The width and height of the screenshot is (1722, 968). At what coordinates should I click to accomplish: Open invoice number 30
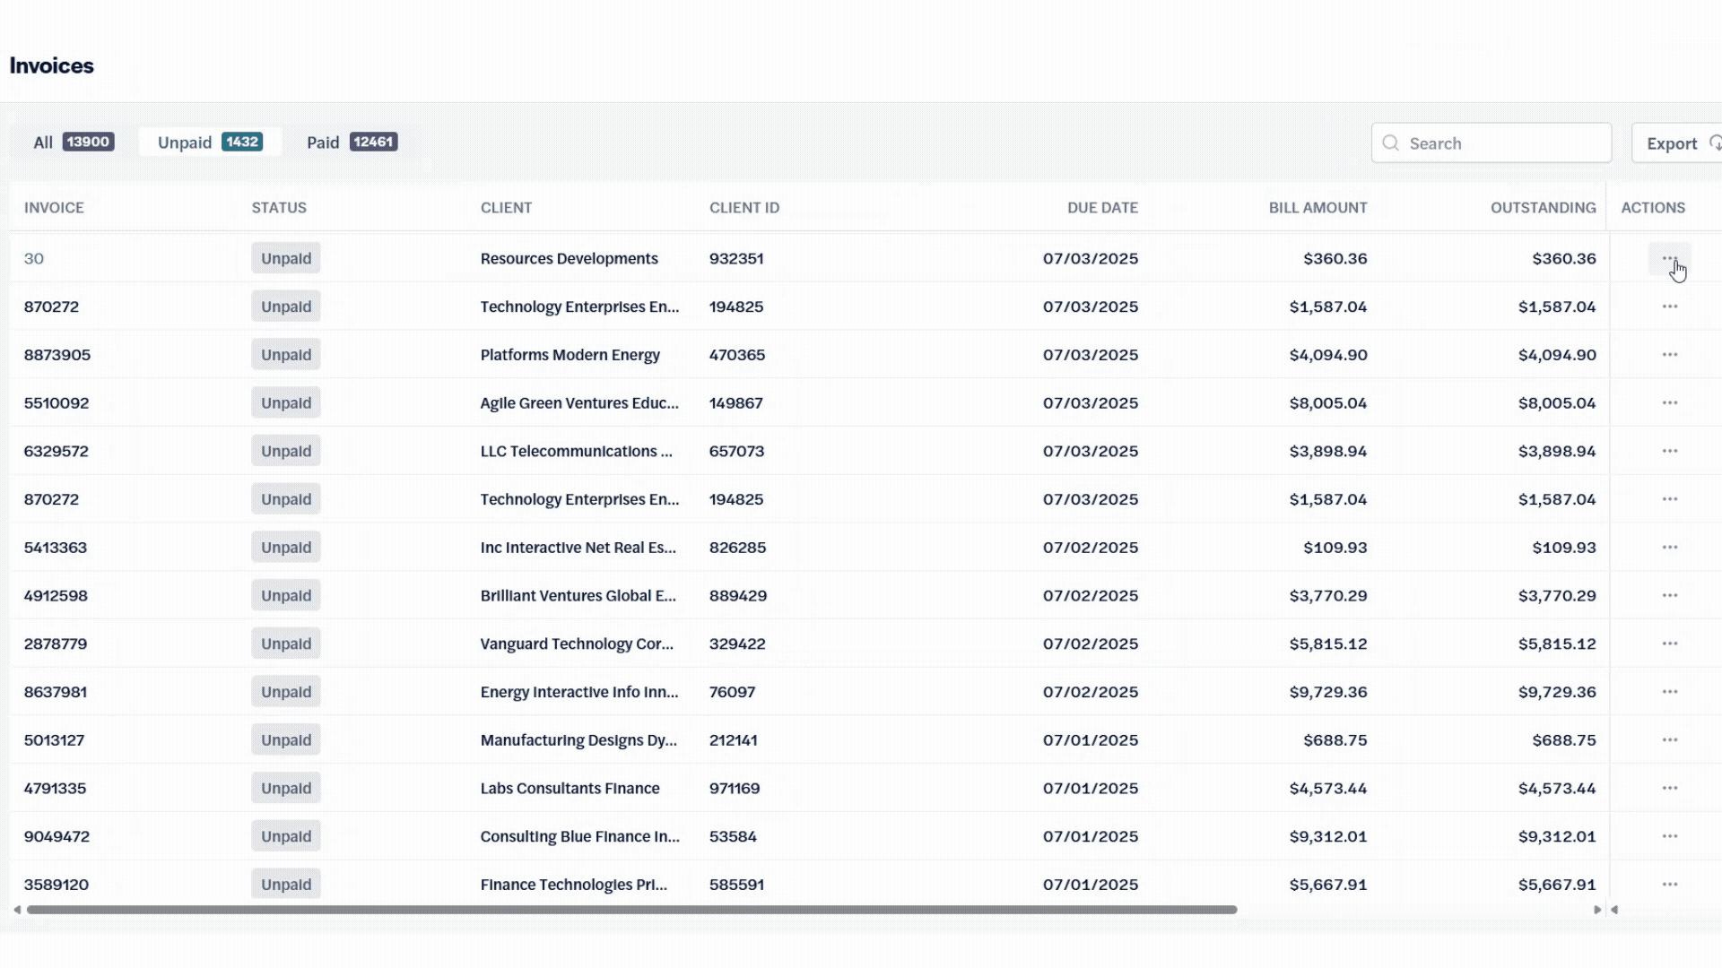[34, 258]
